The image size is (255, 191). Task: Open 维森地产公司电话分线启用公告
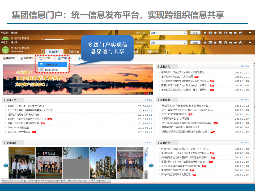[x=23, y=115]
